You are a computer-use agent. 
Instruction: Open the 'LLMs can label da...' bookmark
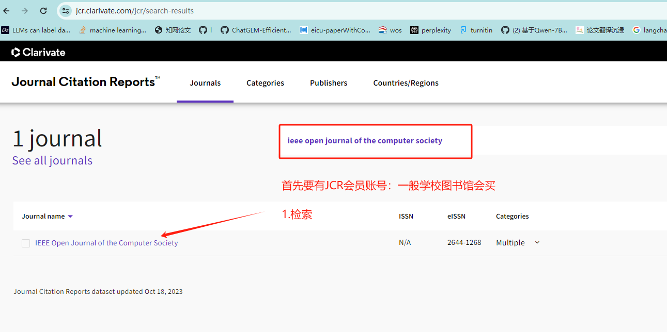coord(36,30)
